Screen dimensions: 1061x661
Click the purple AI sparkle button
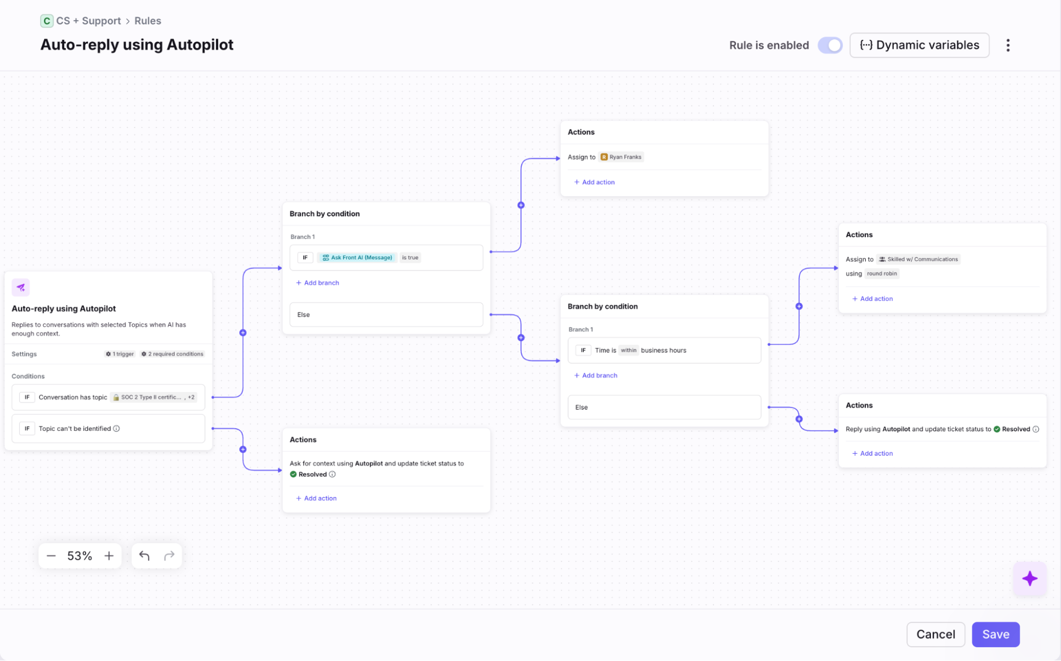(x=1029, y=578)
